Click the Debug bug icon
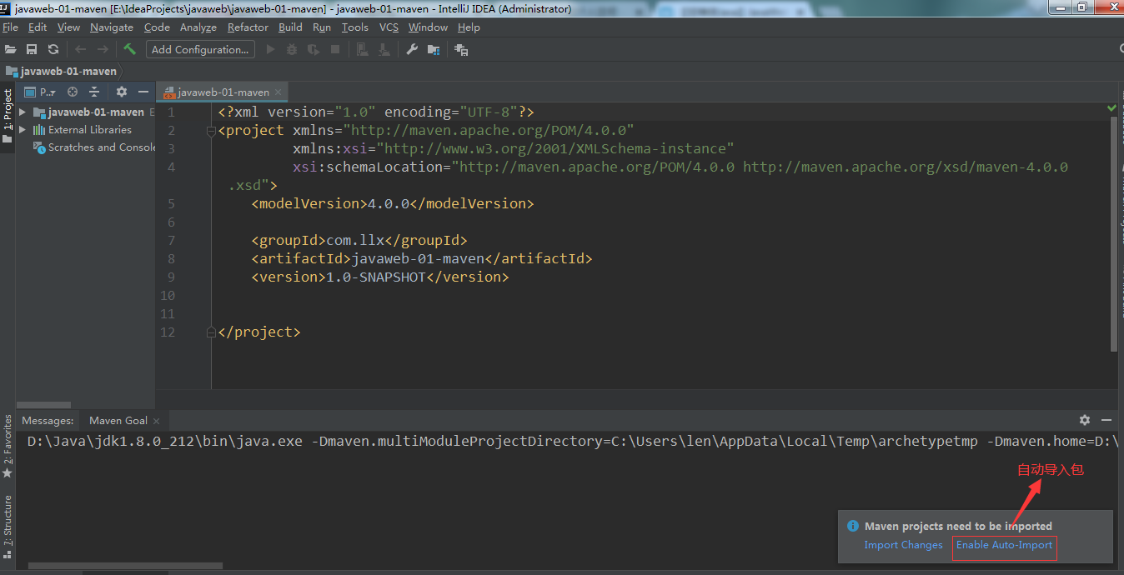The width and height of the screenshot is (1124, 575). pyautogui.click(x=292, y=49)
